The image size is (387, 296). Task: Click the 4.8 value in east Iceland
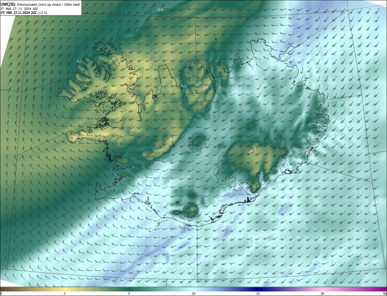tap(319, 112)
